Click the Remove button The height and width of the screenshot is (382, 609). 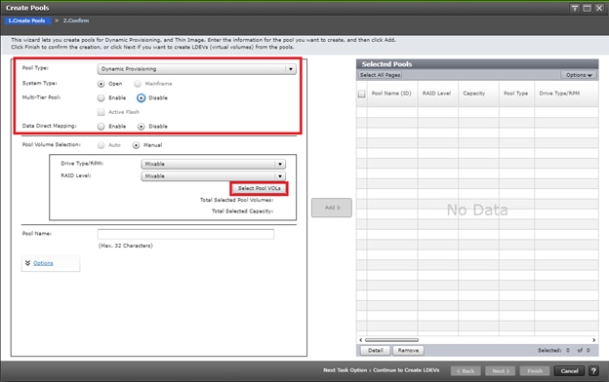408,350
